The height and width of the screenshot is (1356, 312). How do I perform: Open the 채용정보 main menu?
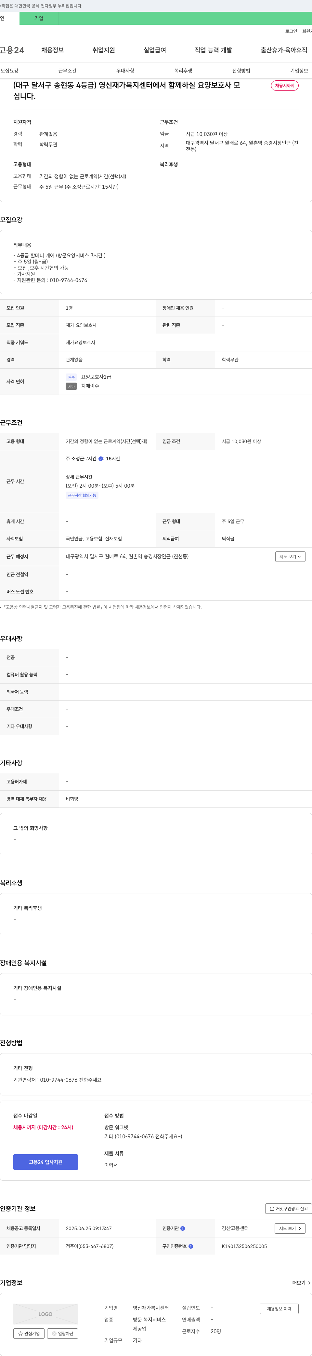[x=53, y=50]
